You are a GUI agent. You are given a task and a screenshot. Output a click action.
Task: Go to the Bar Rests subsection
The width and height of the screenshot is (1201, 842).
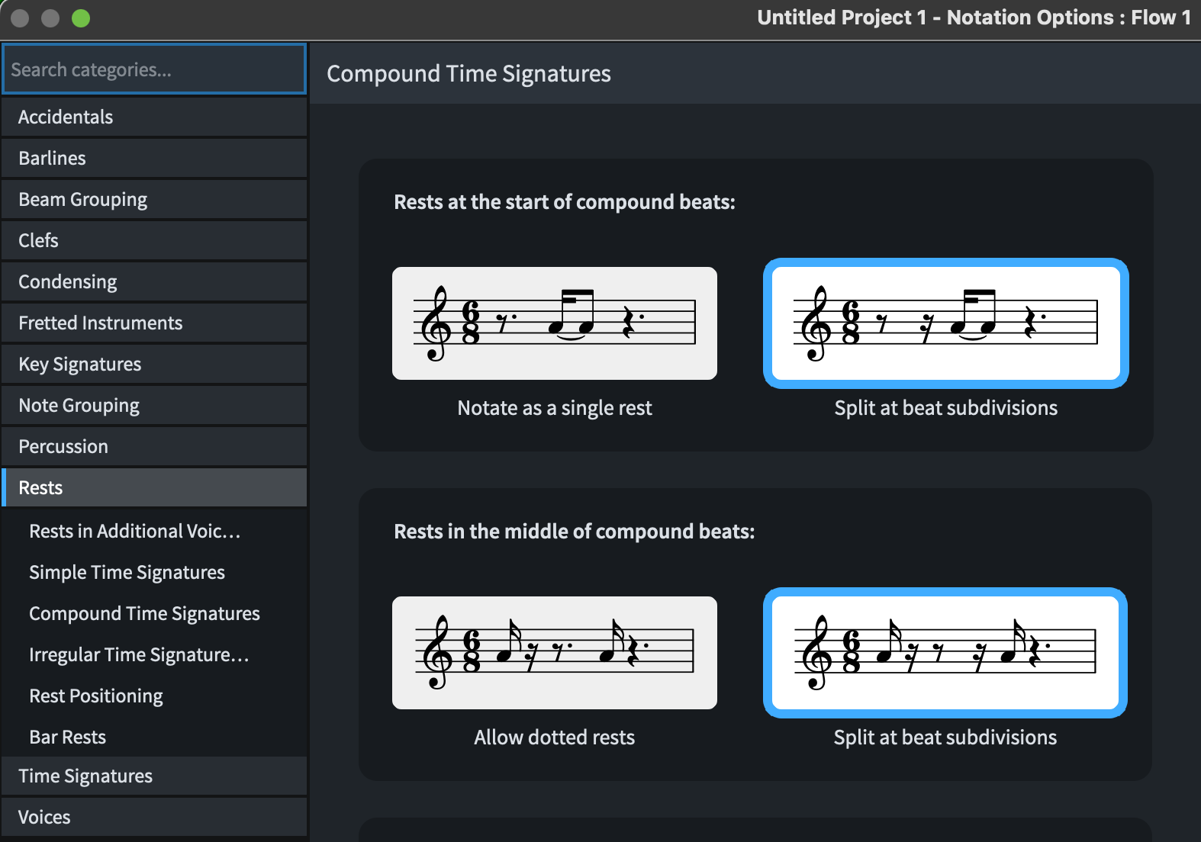coord(68,737)
